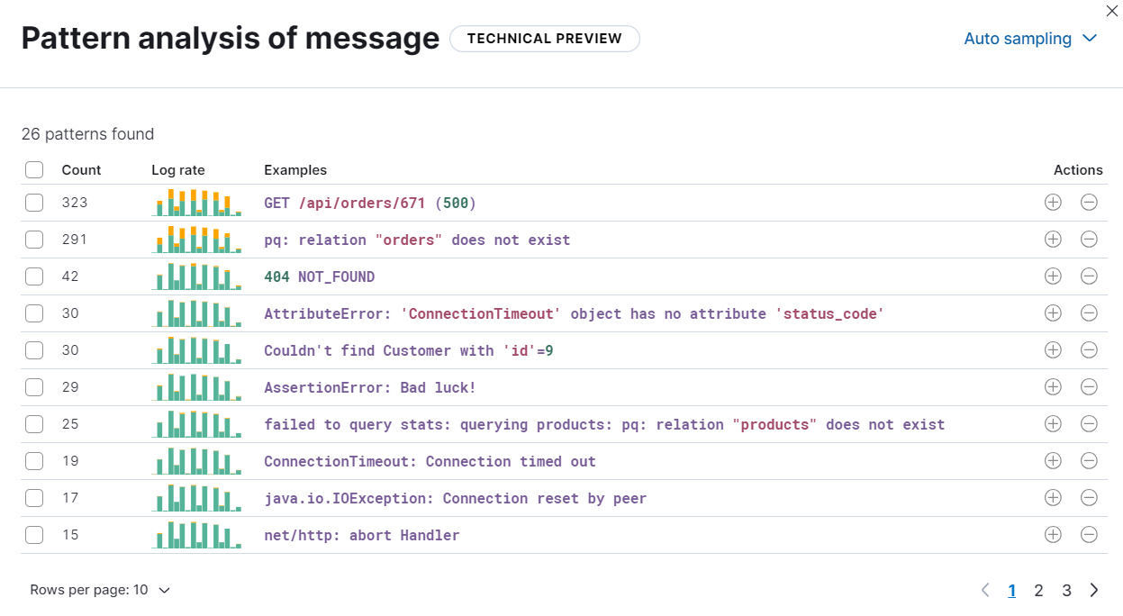The image size is (1123, 616).
Task: Click the Count column header
Action: pos(81,169)
